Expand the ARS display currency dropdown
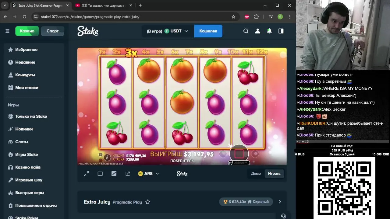390x219 pixels. [x=148, y=174]
